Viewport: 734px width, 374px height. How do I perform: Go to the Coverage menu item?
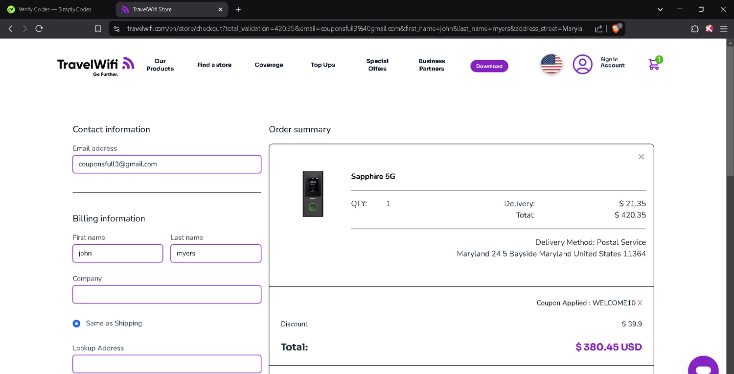(269, 65)
